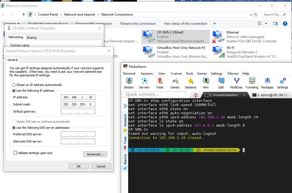
Task: Expand the Control Panel breadcrumb arrow
Action: coord(61,15)
